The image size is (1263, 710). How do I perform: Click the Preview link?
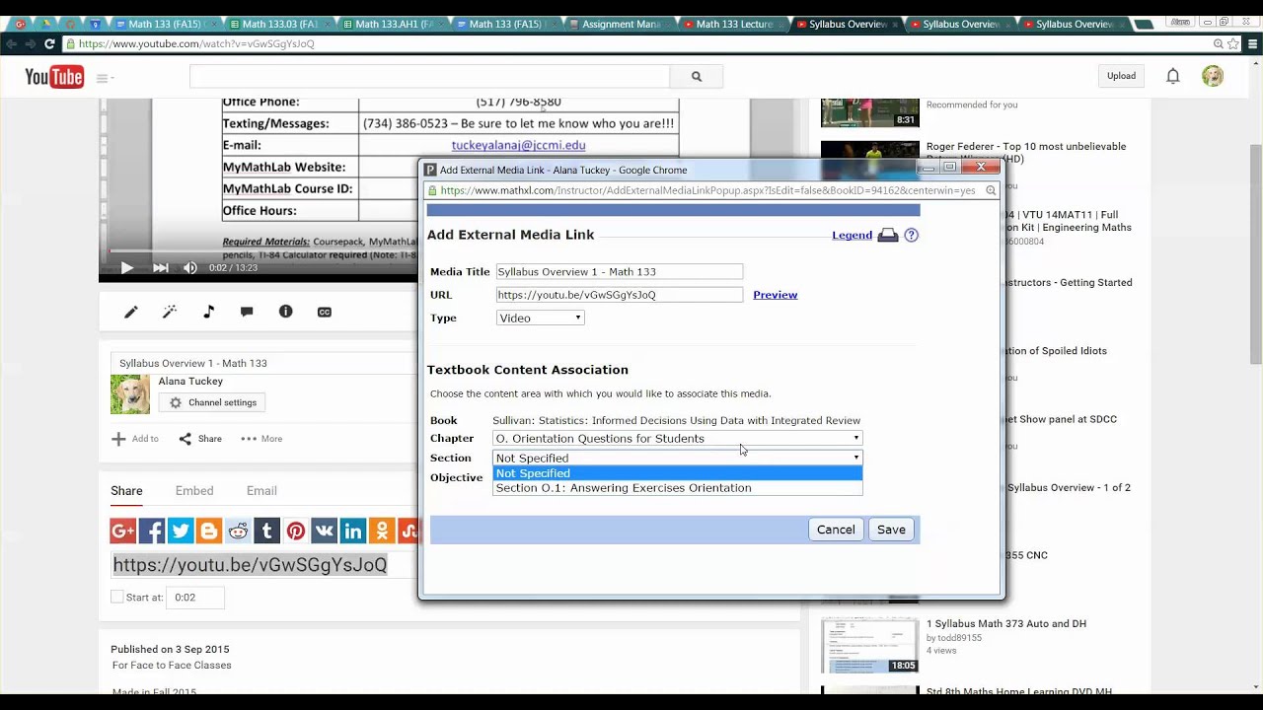[x=776, y=295]
